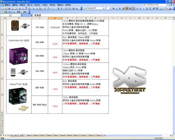Click 儲存 button on Office Live bar
This screenshot has width=175, height=140.
pyautogui.click(x=25, y=12)
